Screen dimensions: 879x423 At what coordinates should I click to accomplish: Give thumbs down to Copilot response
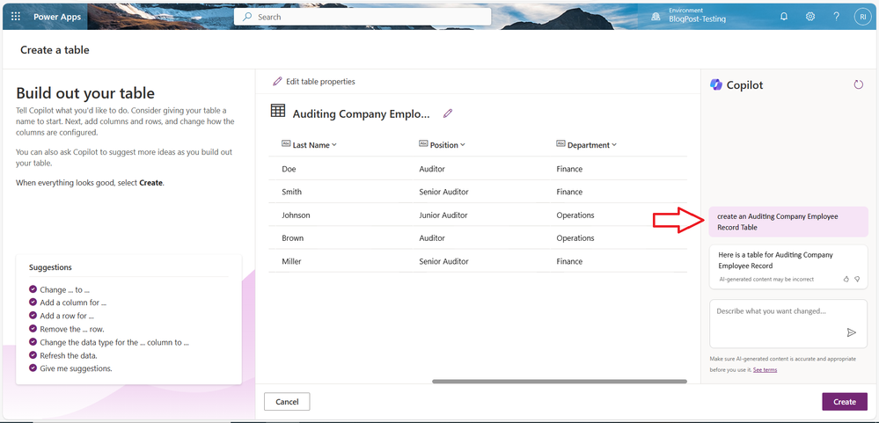tap(857, 279)
